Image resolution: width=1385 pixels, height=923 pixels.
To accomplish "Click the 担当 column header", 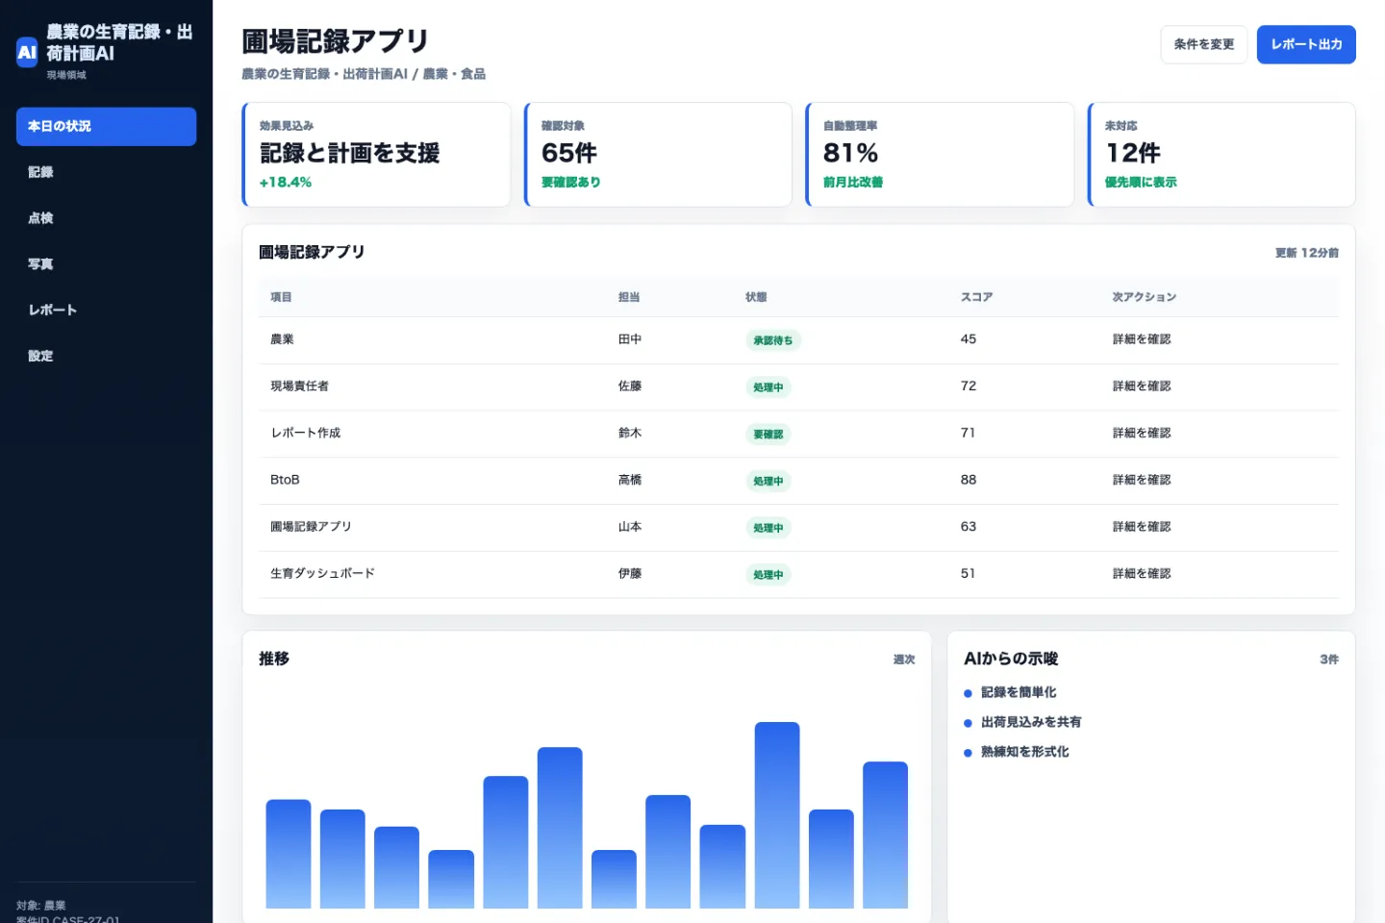I will tap(629, 297).
